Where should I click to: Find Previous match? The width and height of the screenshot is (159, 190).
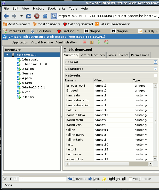(77, 179)
